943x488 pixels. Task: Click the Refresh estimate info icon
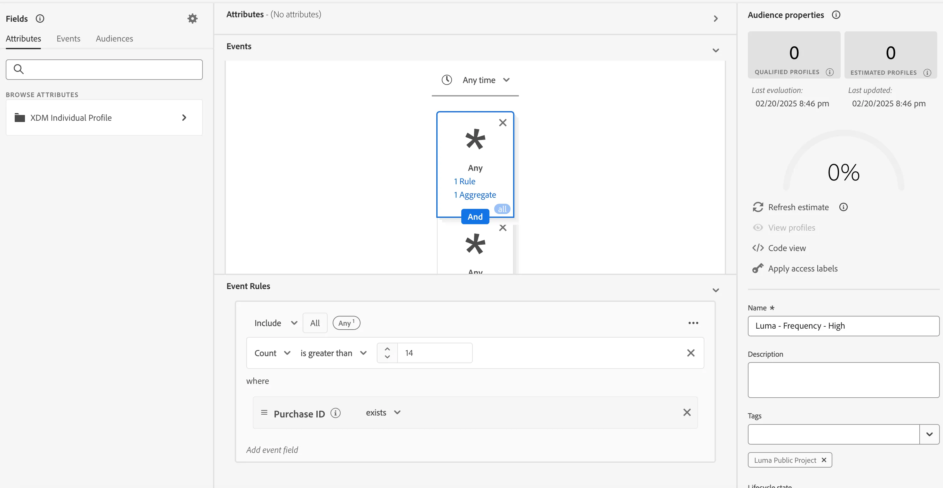844,207
